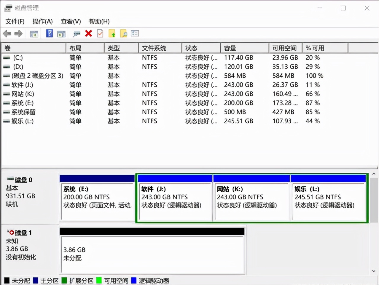379x285 pixels.
Task: Select the 未分配 space on 磁盘 1
Action: point(152,253)
